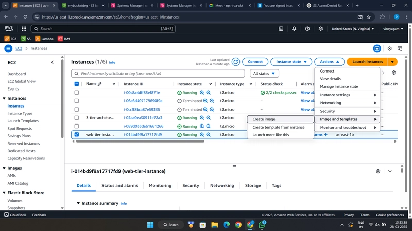Switch to the Storage tab

253,185
